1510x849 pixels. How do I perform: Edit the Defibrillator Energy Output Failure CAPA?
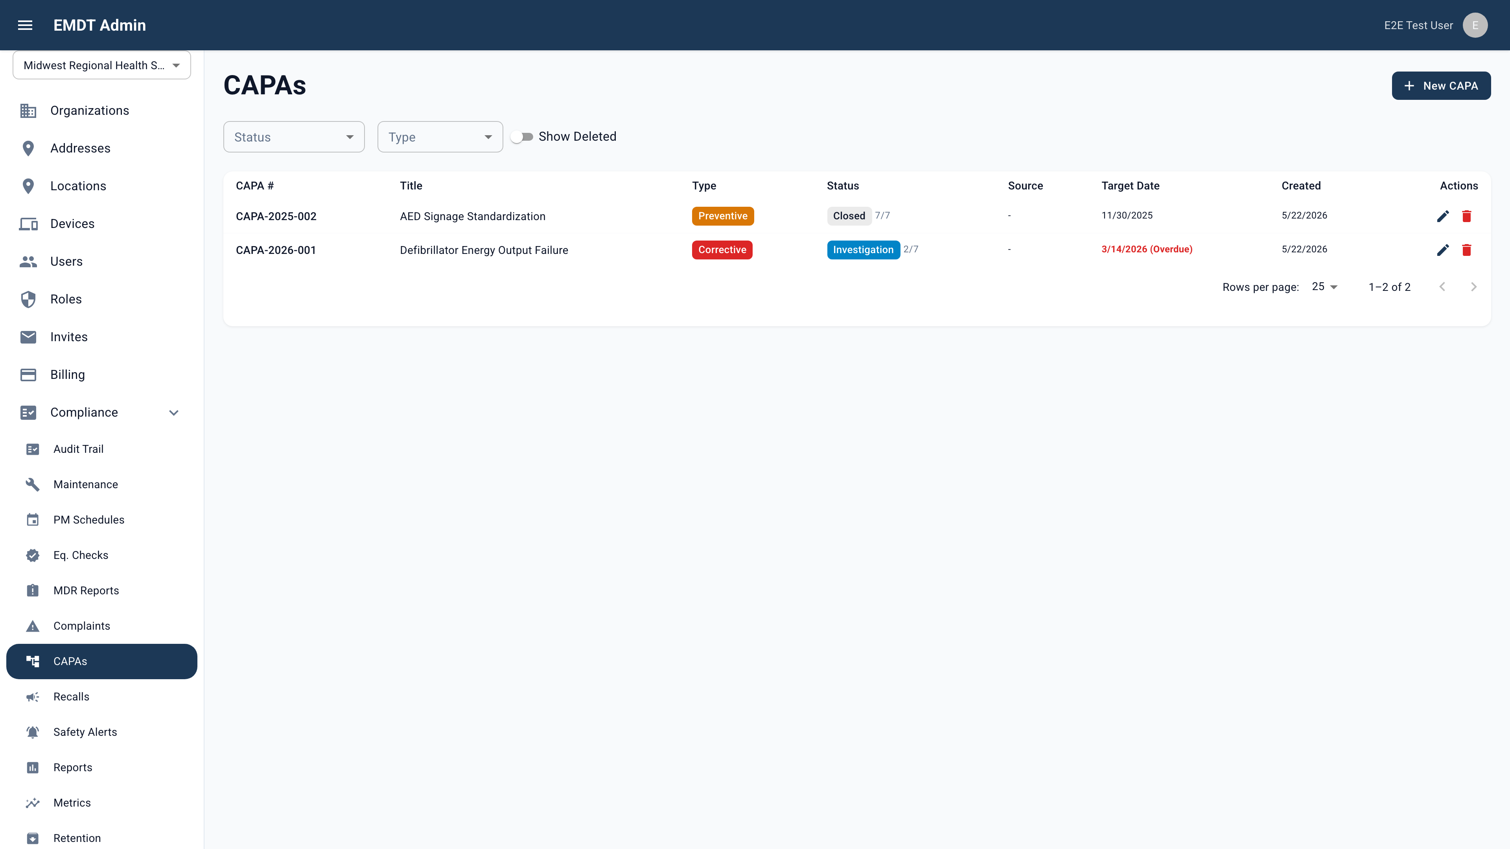(1443, 250)
